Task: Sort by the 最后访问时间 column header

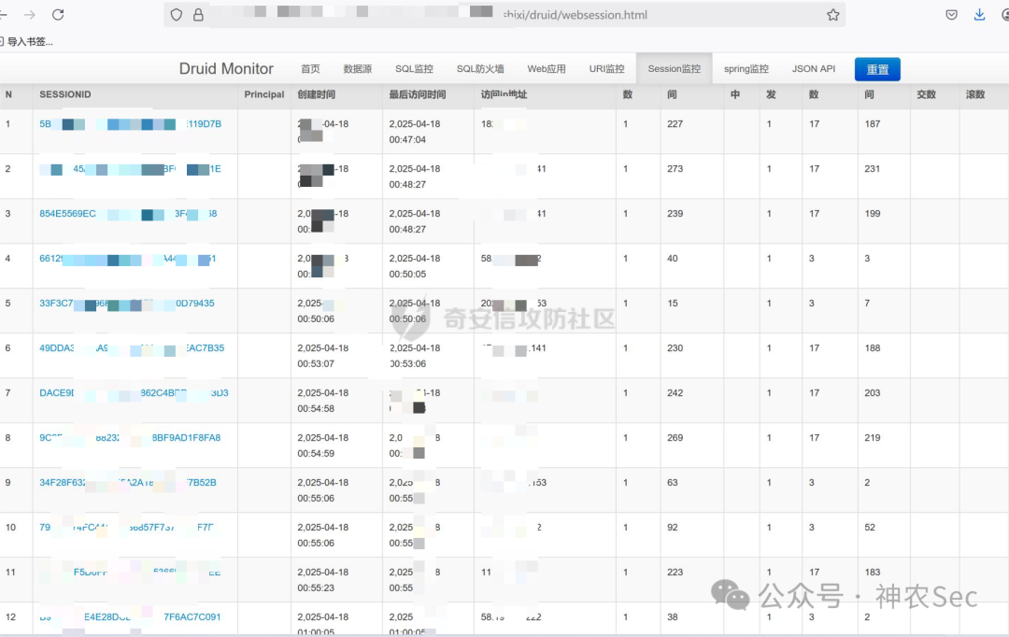Action: 418,94
